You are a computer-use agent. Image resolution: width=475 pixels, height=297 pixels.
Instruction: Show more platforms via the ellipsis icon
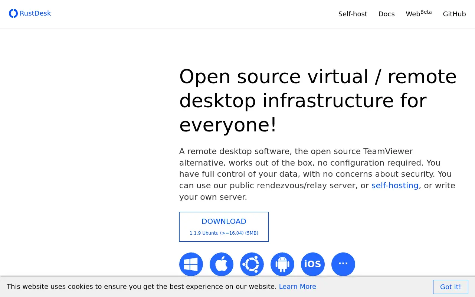point(343,264)
